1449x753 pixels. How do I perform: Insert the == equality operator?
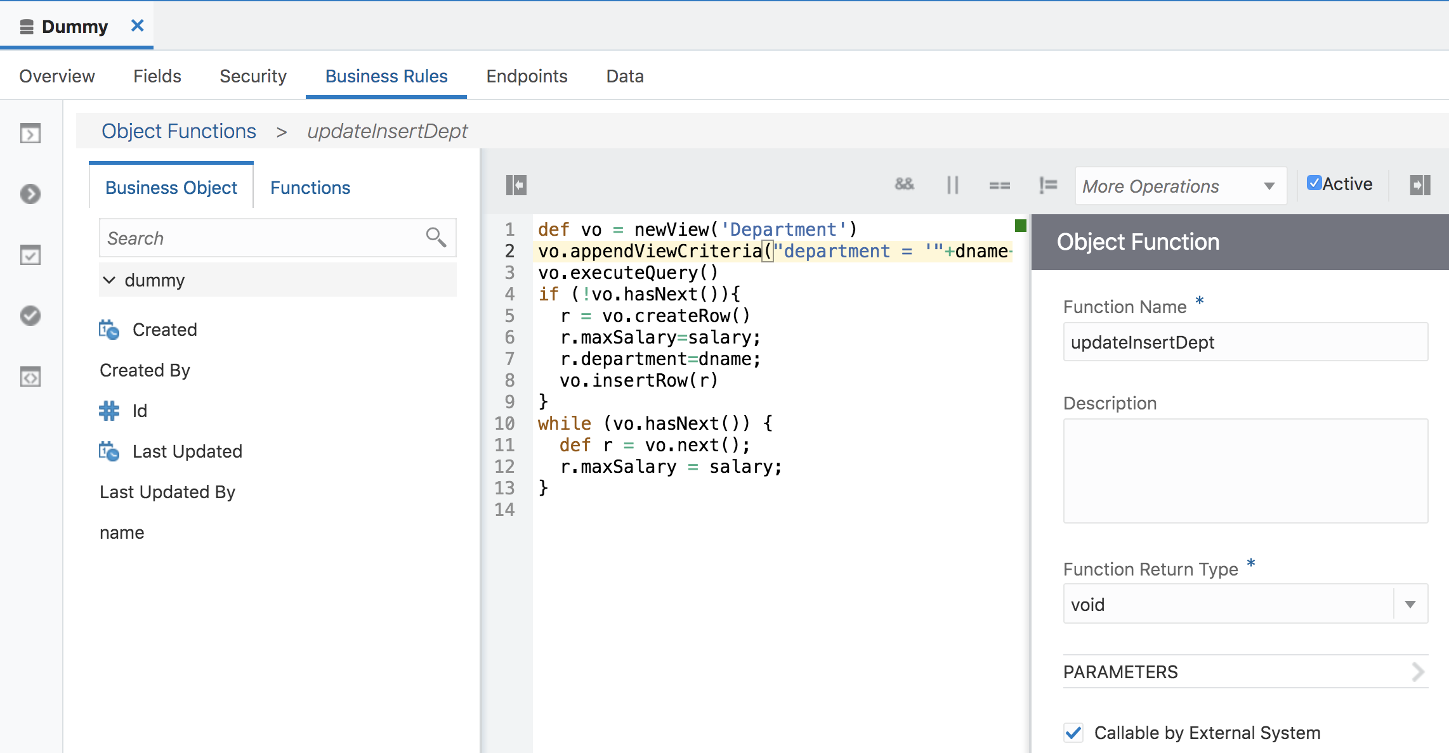(999, 185)
